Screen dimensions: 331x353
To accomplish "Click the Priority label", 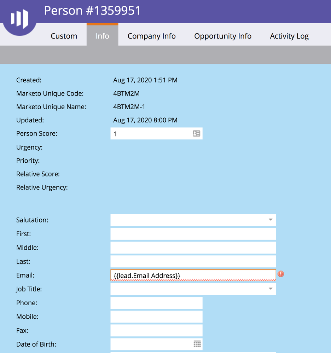I will 28,161.
